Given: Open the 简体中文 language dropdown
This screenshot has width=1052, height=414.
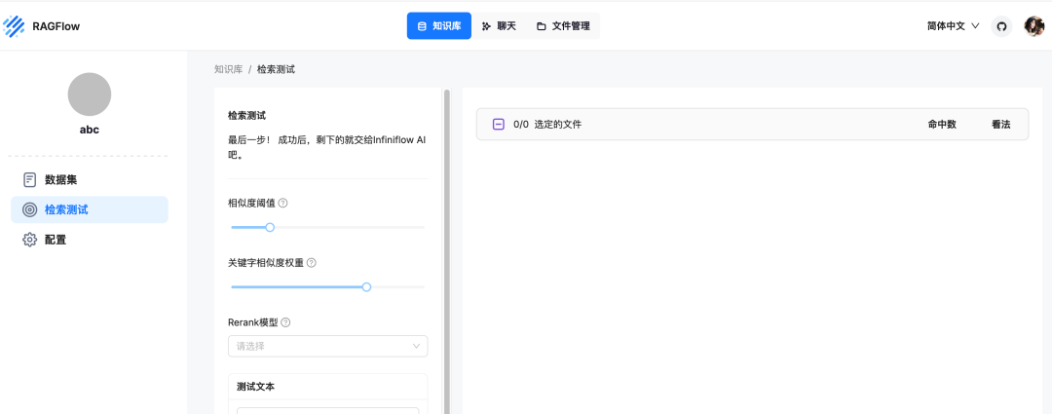Looking at the screenshot, I should 953,26.
